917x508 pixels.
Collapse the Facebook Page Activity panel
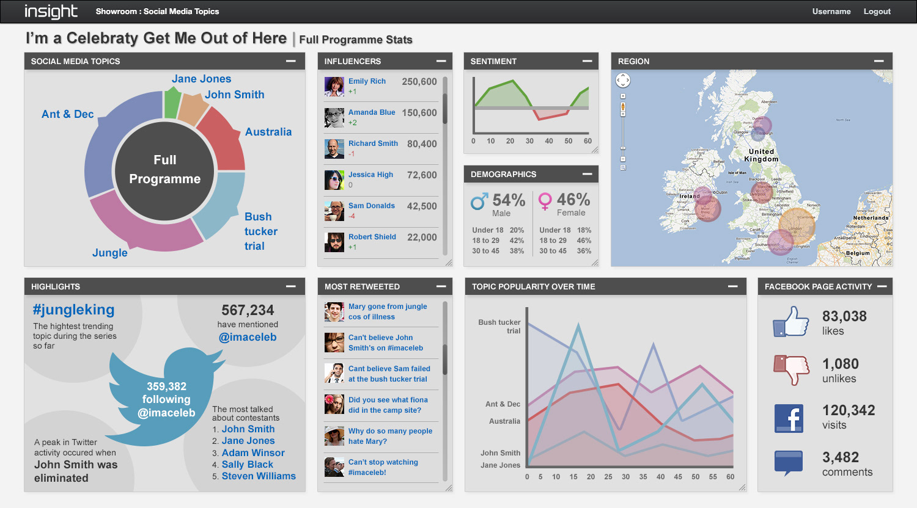pyautogui.click(x=882, y=286)
